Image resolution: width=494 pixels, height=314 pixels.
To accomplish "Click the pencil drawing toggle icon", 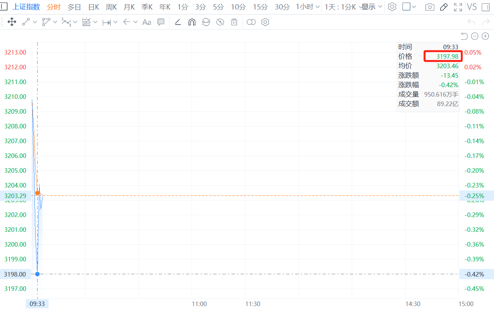I will click(444, 7).
